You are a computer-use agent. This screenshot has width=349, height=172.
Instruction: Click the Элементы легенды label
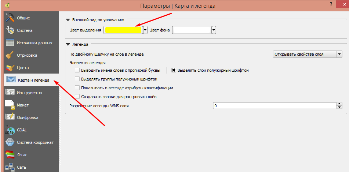[x=87, y=63]
